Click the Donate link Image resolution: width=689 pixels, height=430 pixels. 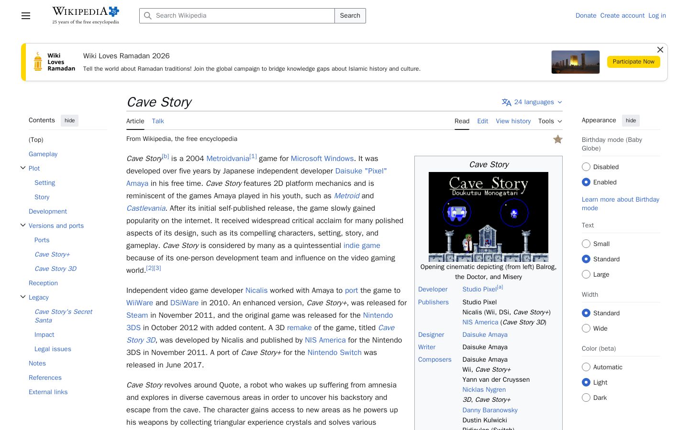586,16
